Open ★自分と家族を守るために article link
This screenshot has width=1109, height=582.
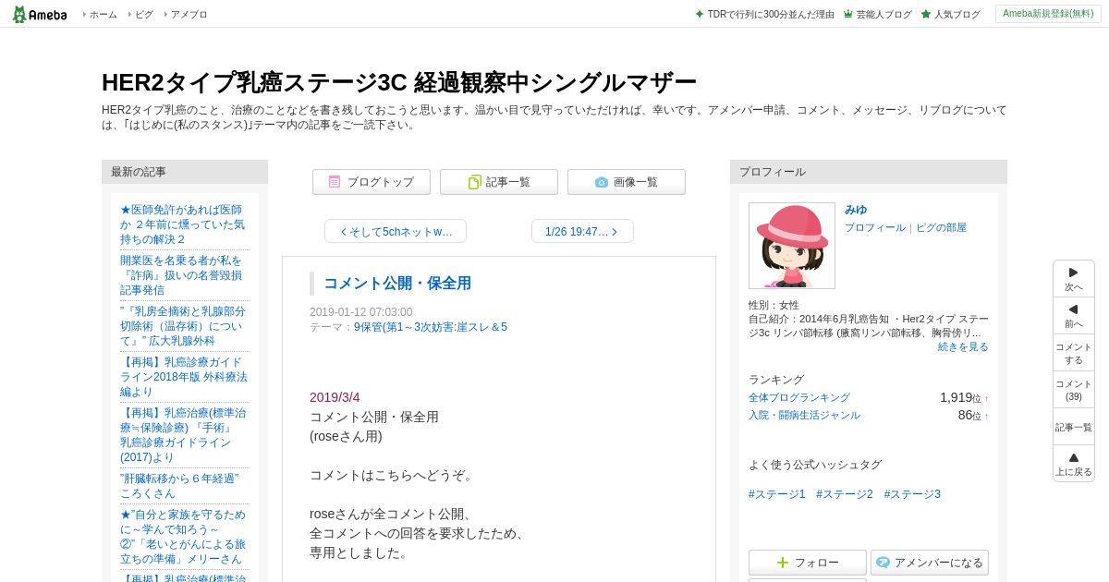[x=184, y=537]
